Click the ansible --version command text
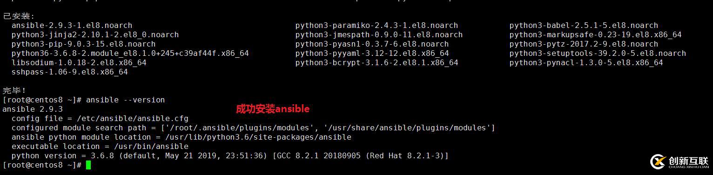This screenshot has height=175, width=713. (126, 100)
